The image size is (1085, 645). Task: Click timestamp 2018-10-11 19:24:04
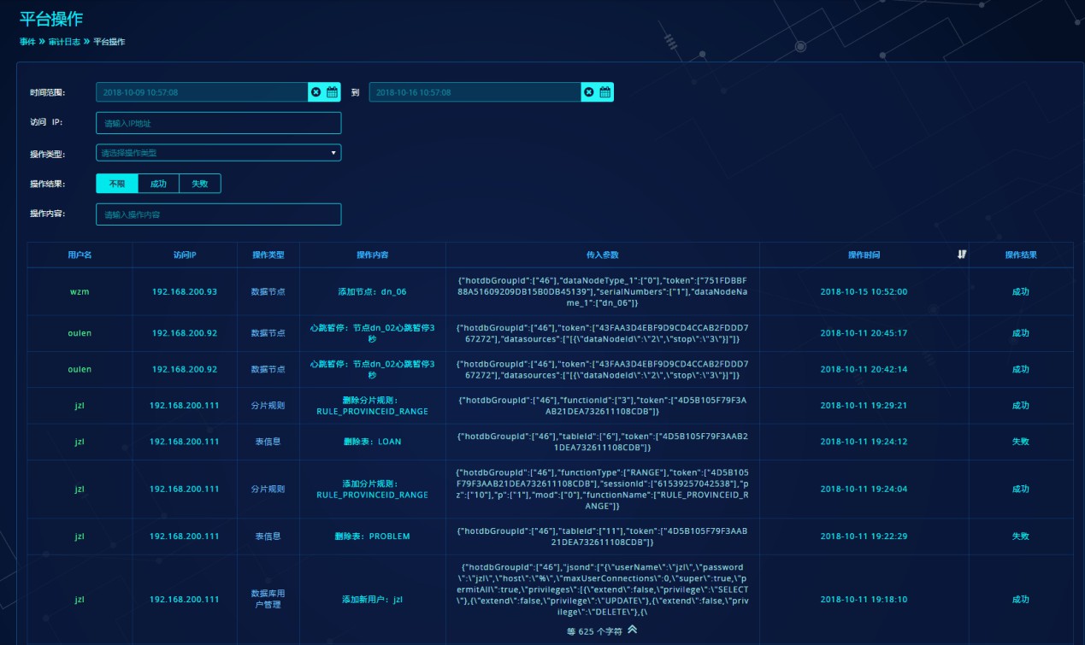pyautogui.click(x=864, y=489)
